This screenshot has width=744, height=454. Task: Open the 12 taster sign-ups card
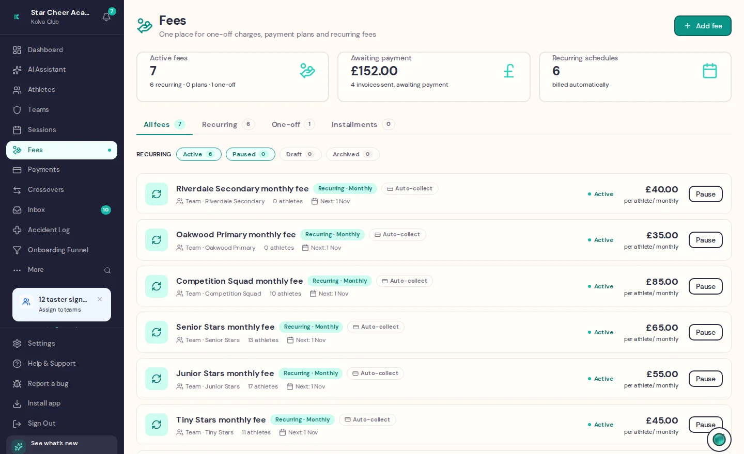pyautogui.click(x=61, y=304)
